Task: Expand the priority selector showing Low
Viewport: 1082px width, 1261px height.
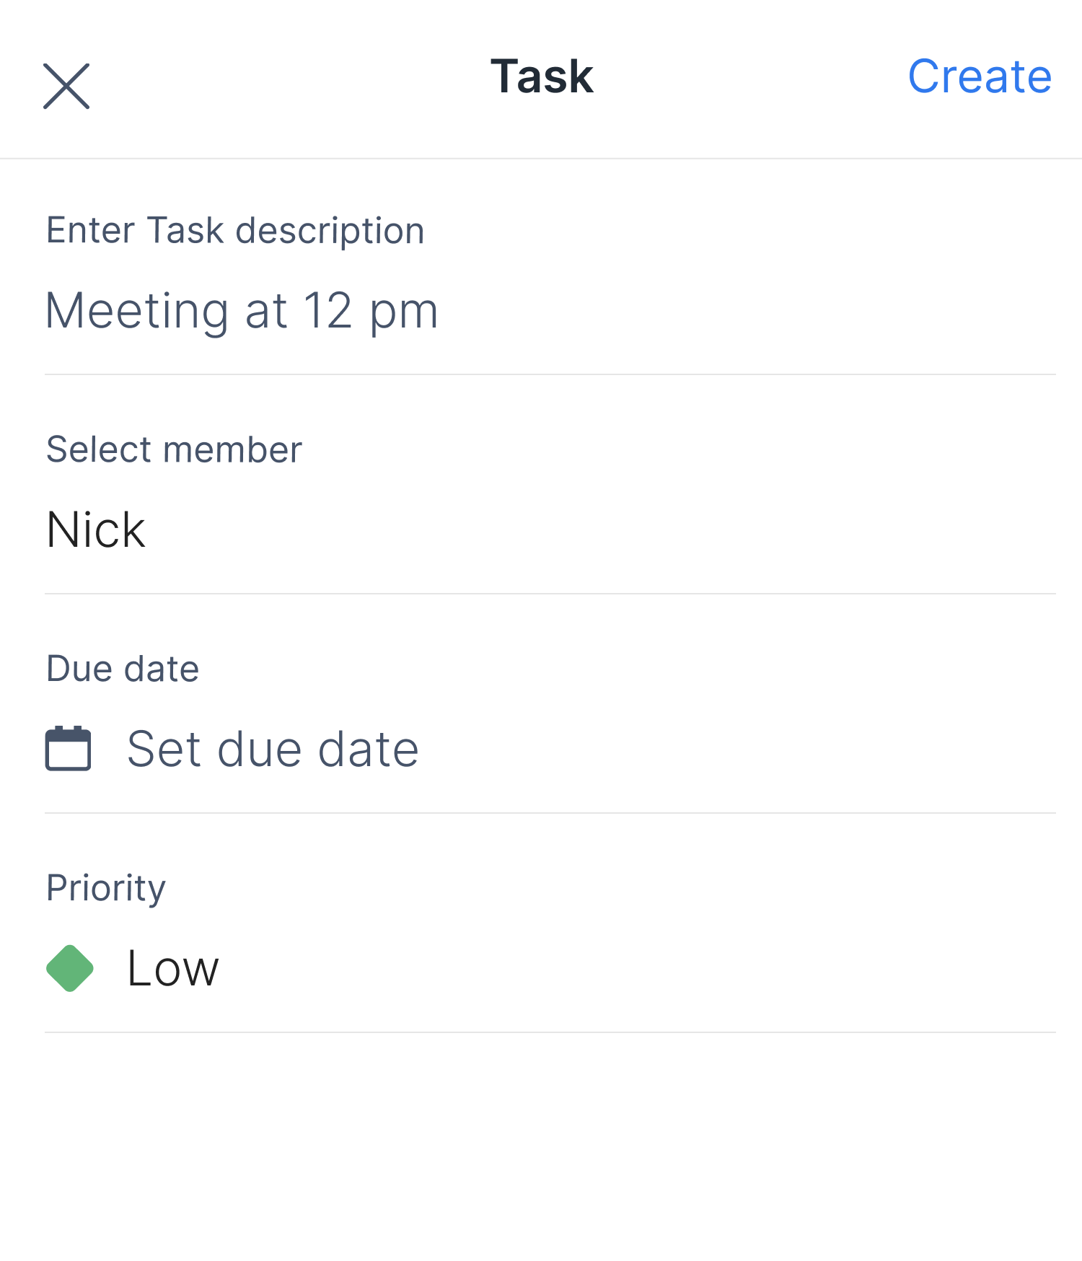Action: (x=173, y=968)
